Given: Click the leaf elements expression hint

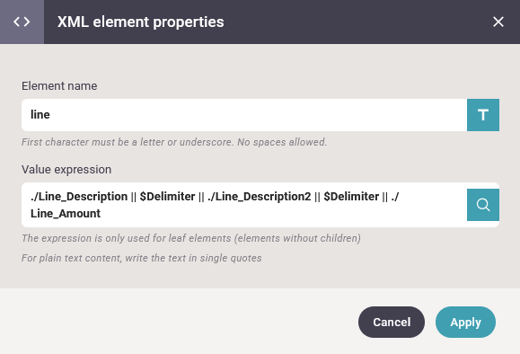Looking at the screenshot, I should tap(191, 238).
